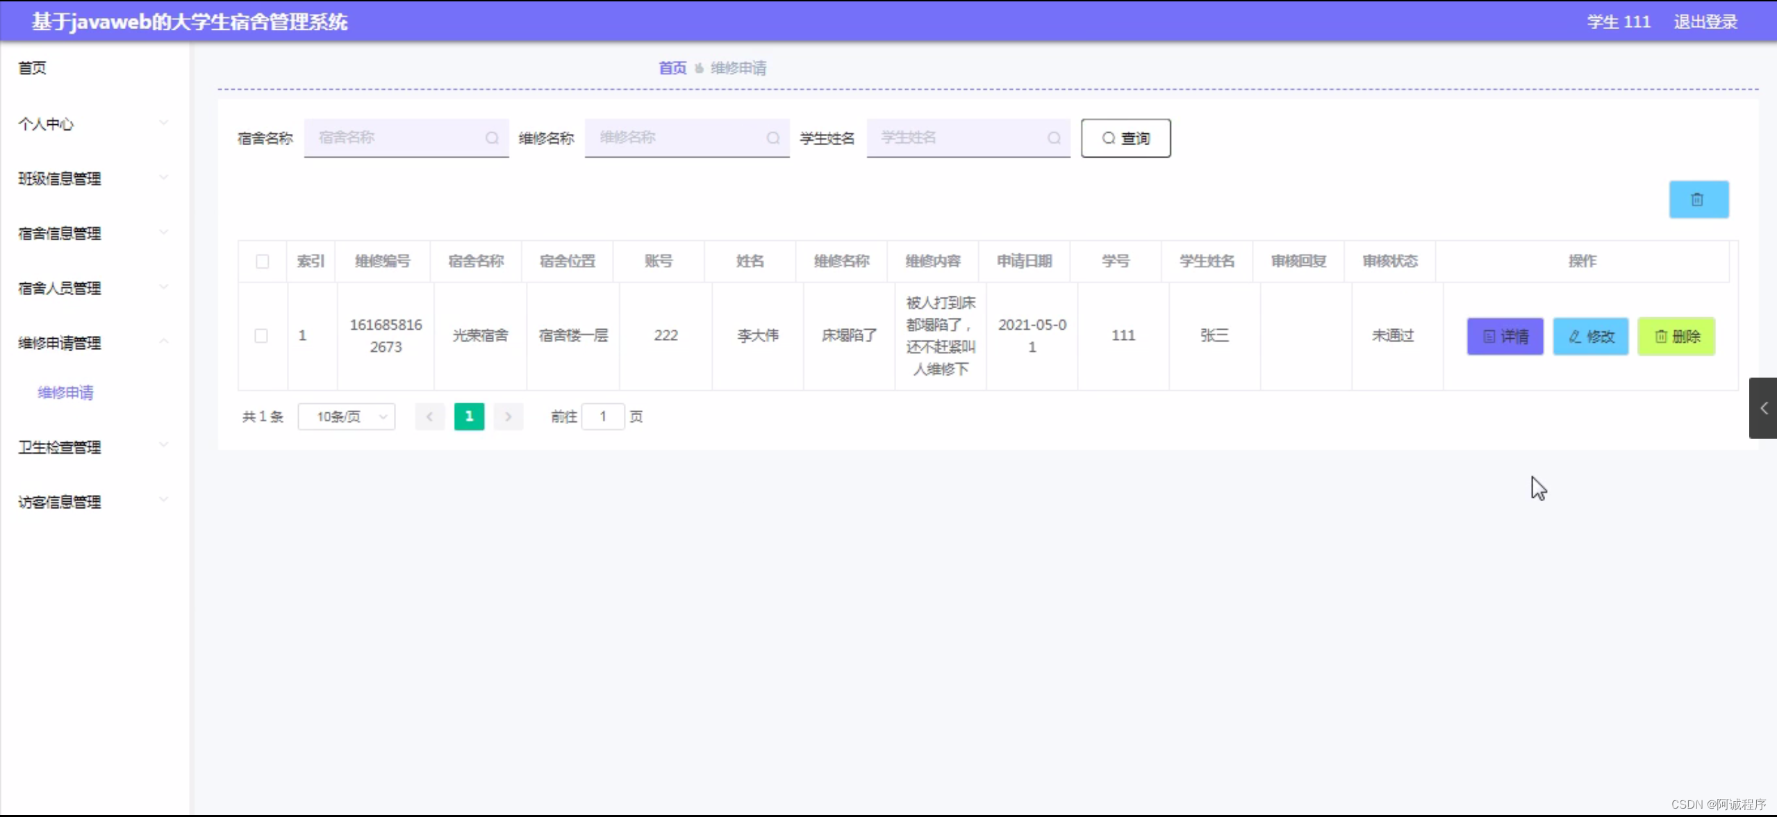The height and width of the screenshot is (817, 1777).
Task: Click the 查询 search button
Action: (x=1125, y=138)
